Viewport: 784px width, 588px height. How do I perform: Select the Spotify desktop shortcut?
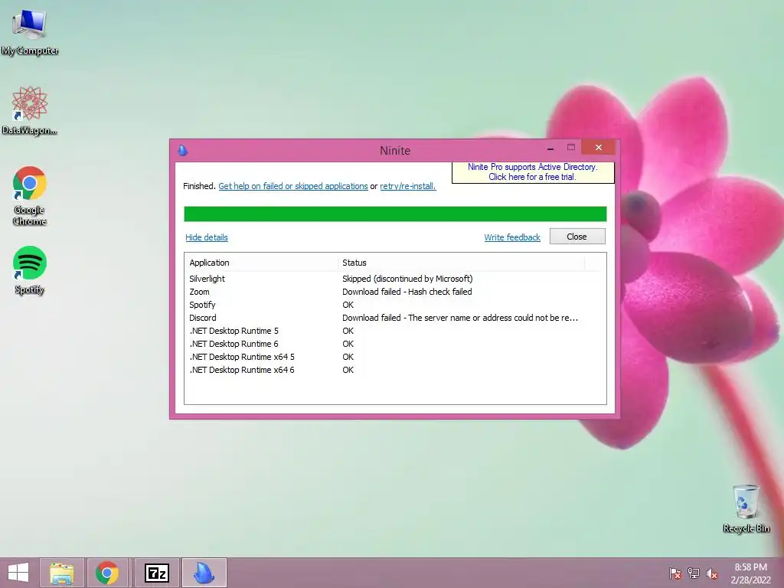pos(30,270)
